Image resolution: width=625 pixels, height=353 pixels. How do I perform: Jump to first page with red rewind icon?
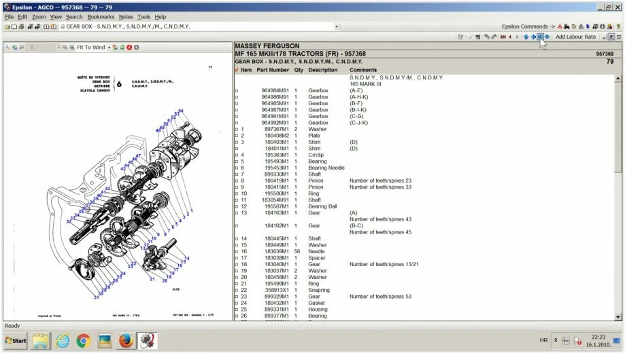pos(503,37)
